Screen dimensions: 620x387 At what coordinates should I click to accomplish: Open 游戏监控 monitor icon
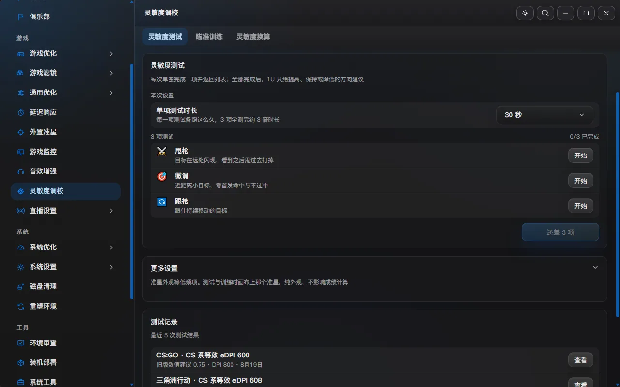pos(21,152)
